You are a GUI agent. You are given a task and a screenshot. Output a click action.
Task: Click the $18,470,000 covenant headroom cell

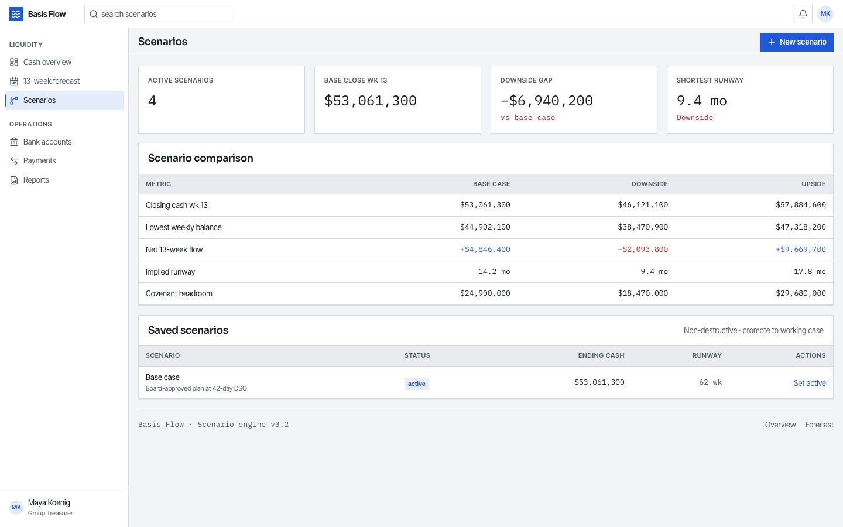click(643, 293)
